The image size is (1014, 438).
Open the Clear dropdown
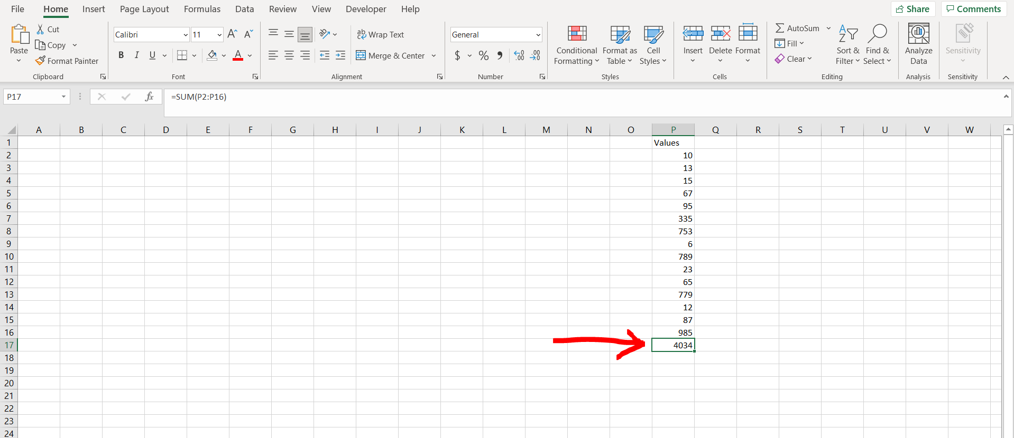click(794, 59)
